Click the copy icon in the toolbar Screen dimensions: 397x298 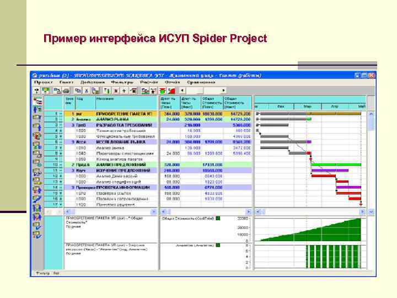tap(78, 91)
